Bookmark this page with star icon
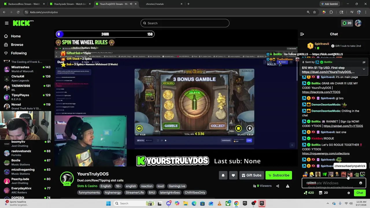 click(x=314, y=12)
